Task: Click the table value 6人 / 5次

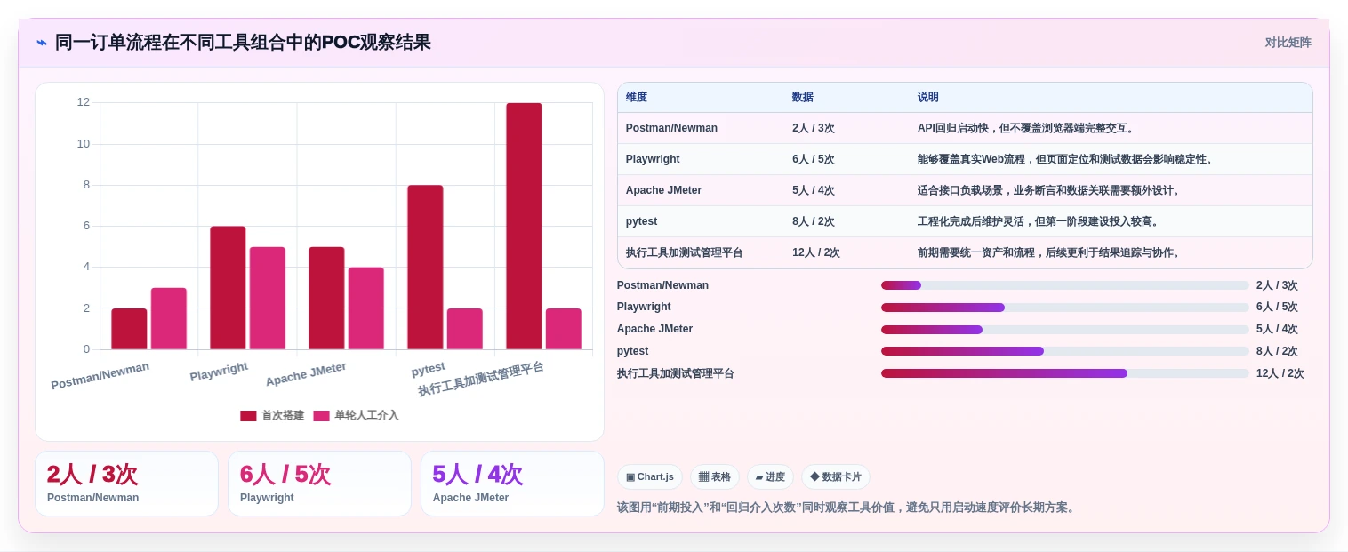Action: 814,159
